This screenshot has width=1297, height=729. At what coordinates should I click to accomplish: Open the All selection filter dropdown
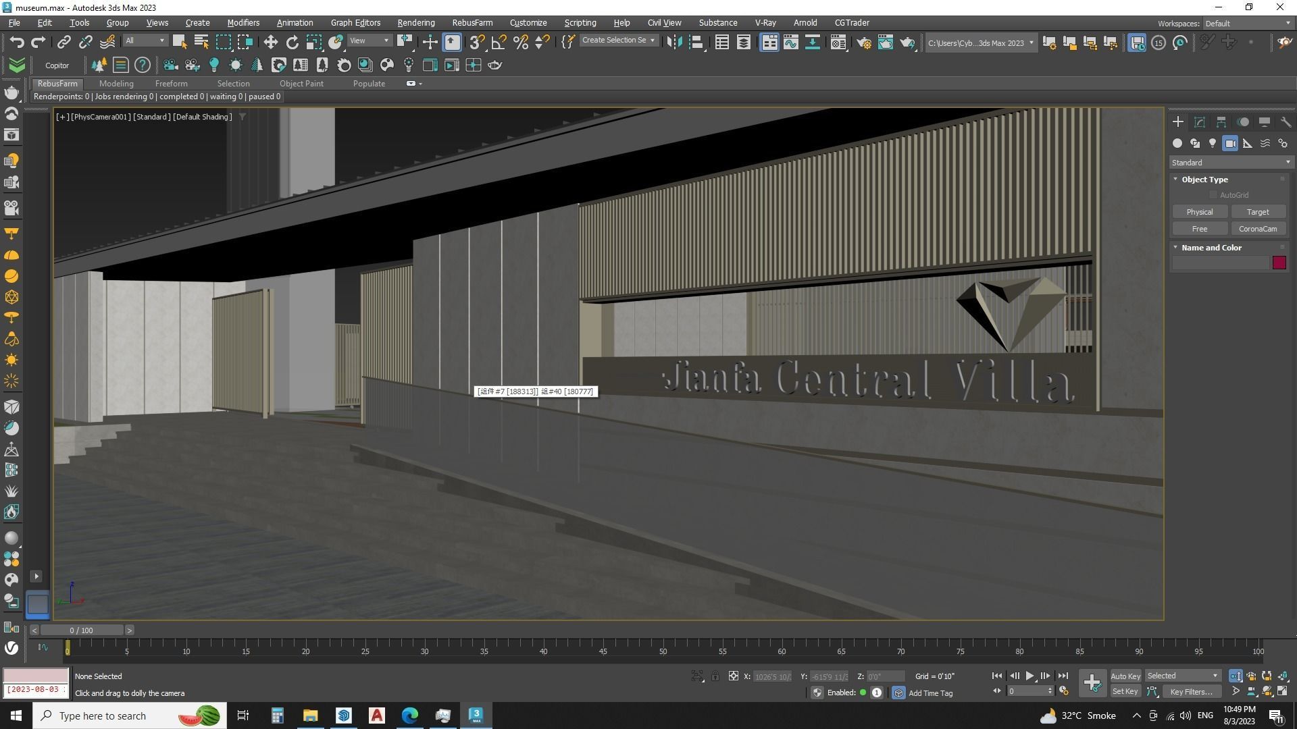pos(145,41)
